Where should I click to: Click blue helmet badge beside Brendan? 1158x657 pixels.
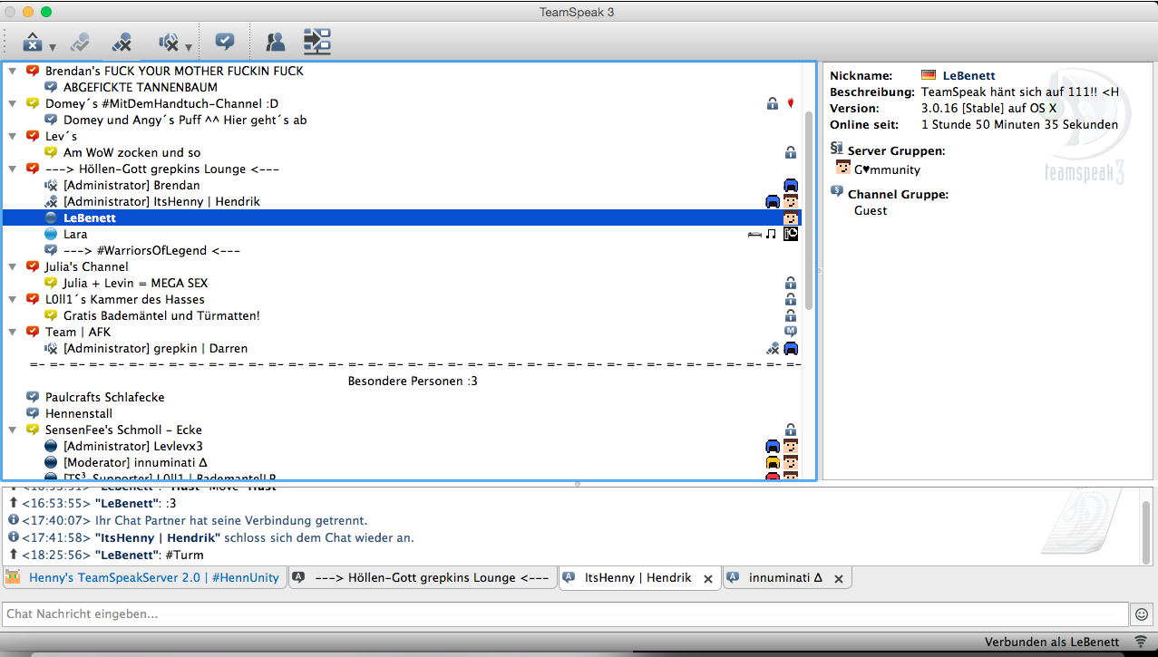tap(791, 185)
